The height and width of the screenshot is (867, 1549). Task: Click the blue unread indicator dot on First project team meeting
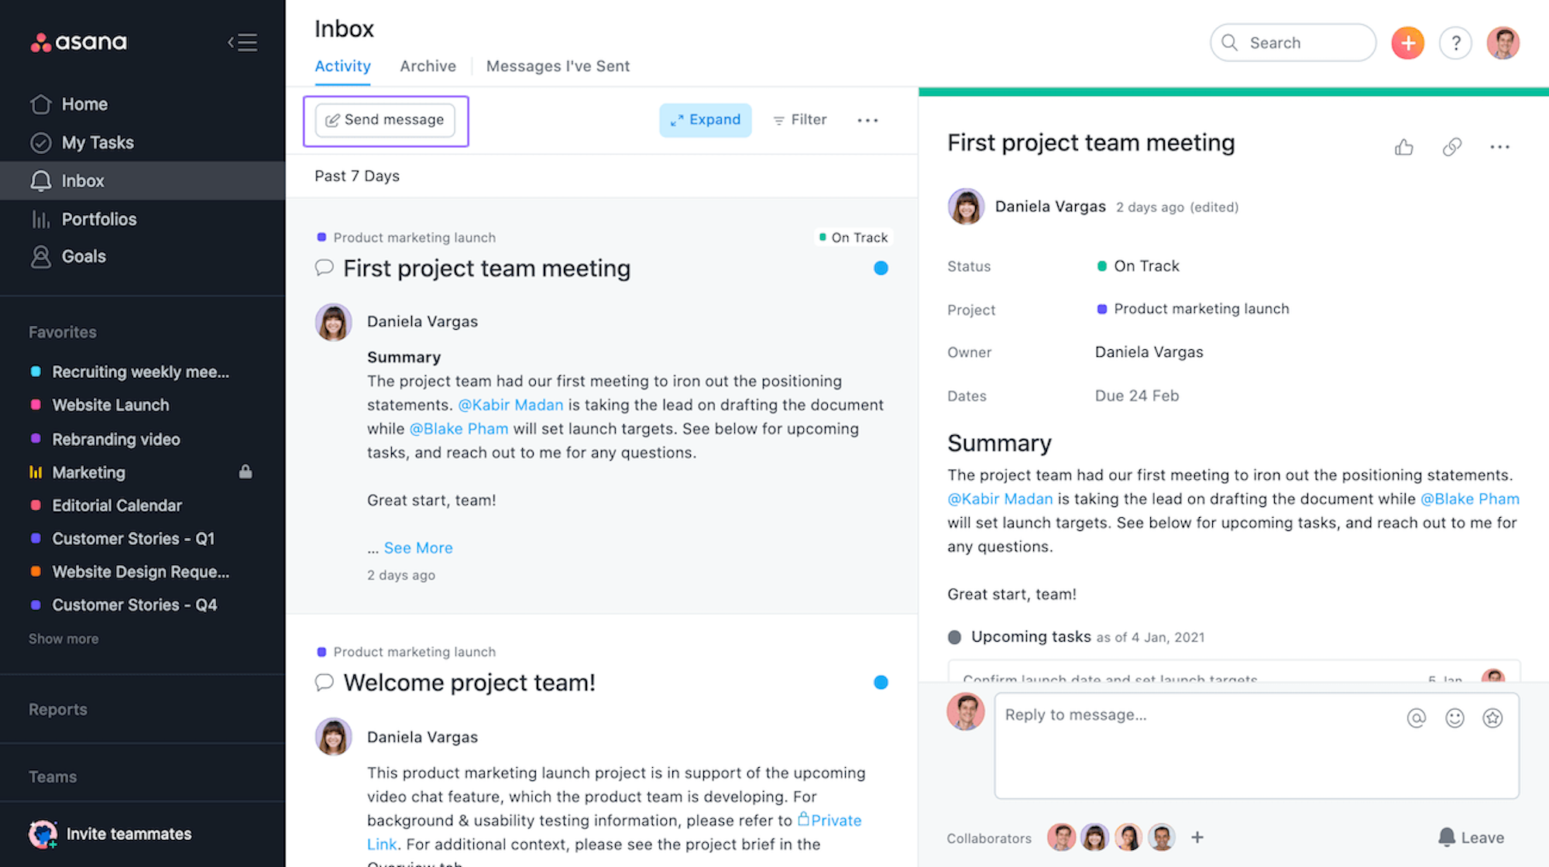[881, 268]
